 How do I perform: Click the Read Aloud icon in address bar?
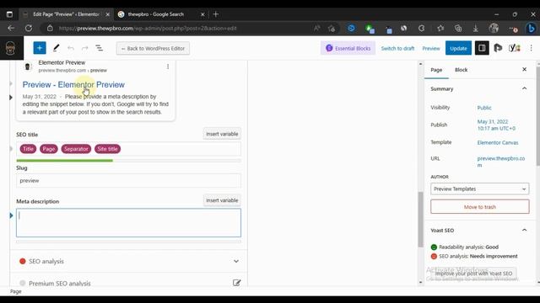click(x=316, y=28)
